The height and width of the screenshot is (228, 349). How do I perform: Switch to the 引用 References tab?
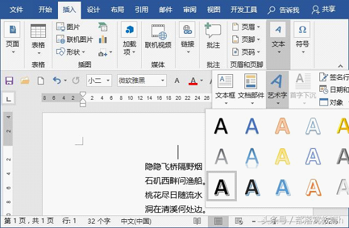click(x=142, y=10)
